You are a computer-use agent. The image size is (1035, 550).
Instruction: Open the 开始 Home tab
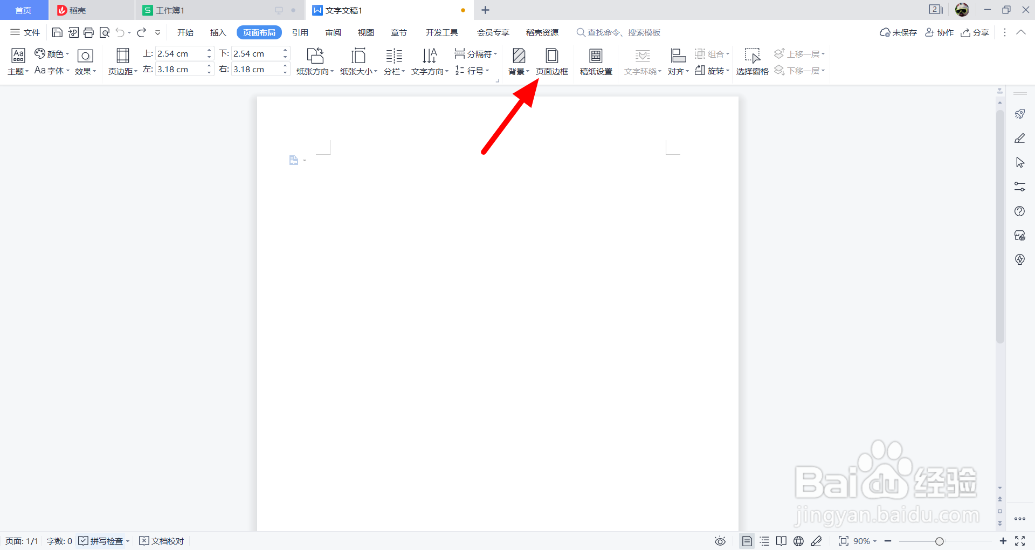pos(185,32)
